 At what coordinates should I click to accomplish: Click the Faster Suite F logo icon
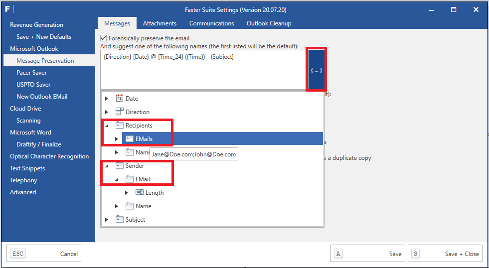click(x=7, y=9)
